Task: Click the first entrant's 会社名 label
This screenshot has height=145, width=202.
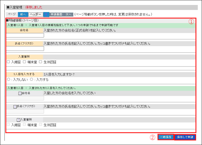Action: (x=24, y=30)
